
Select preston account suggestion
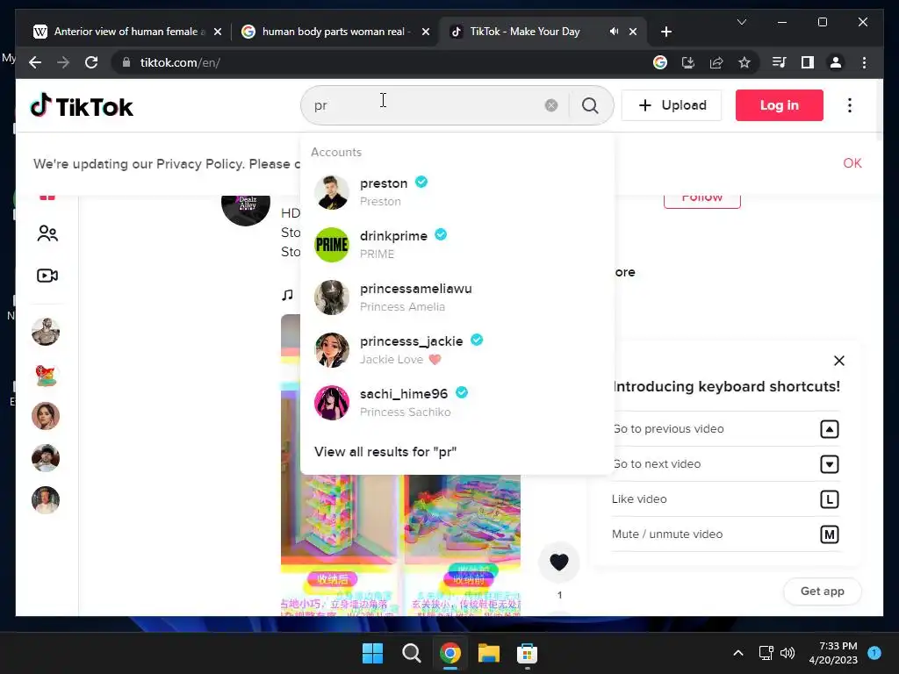pyautogui.click(x=457, y=192)
